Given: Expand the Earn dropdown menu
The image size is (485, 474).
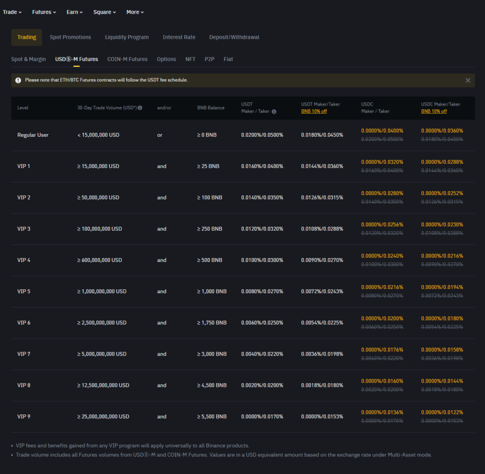Looking at the screenshot, I should 75,12.
